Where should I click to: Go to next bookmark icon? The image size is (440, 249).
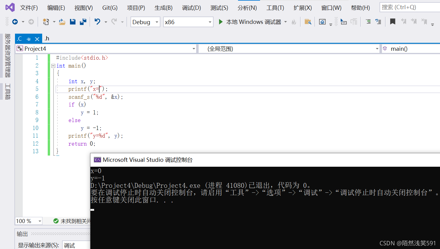pos(414,21)
